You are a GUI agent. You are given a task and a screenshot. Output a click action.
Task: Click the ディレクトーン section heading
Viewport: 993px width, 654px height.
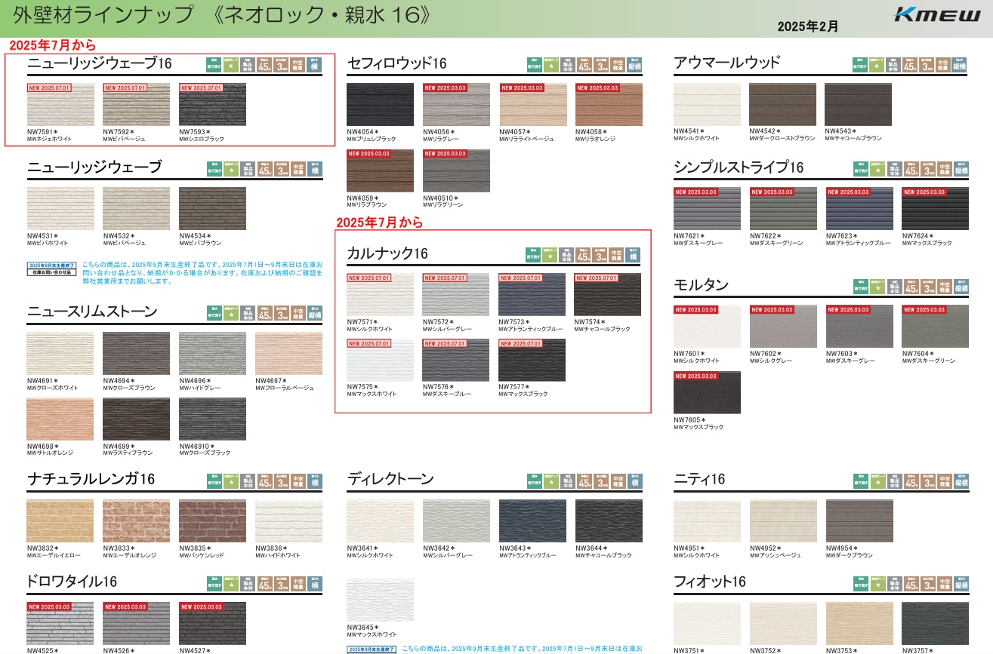pos(390,479)
